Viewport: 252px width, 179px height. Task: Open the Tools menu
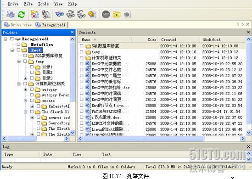click(43, 4)
